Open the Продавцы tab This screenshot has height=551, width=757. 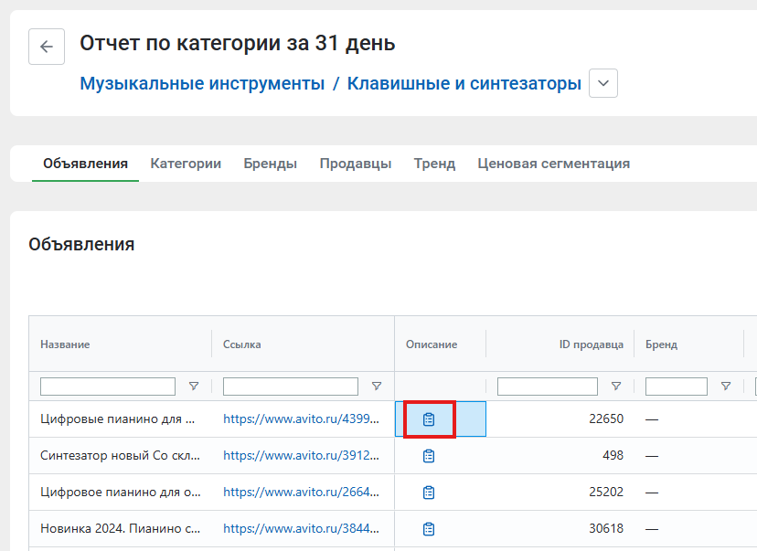tap(356, 164)
